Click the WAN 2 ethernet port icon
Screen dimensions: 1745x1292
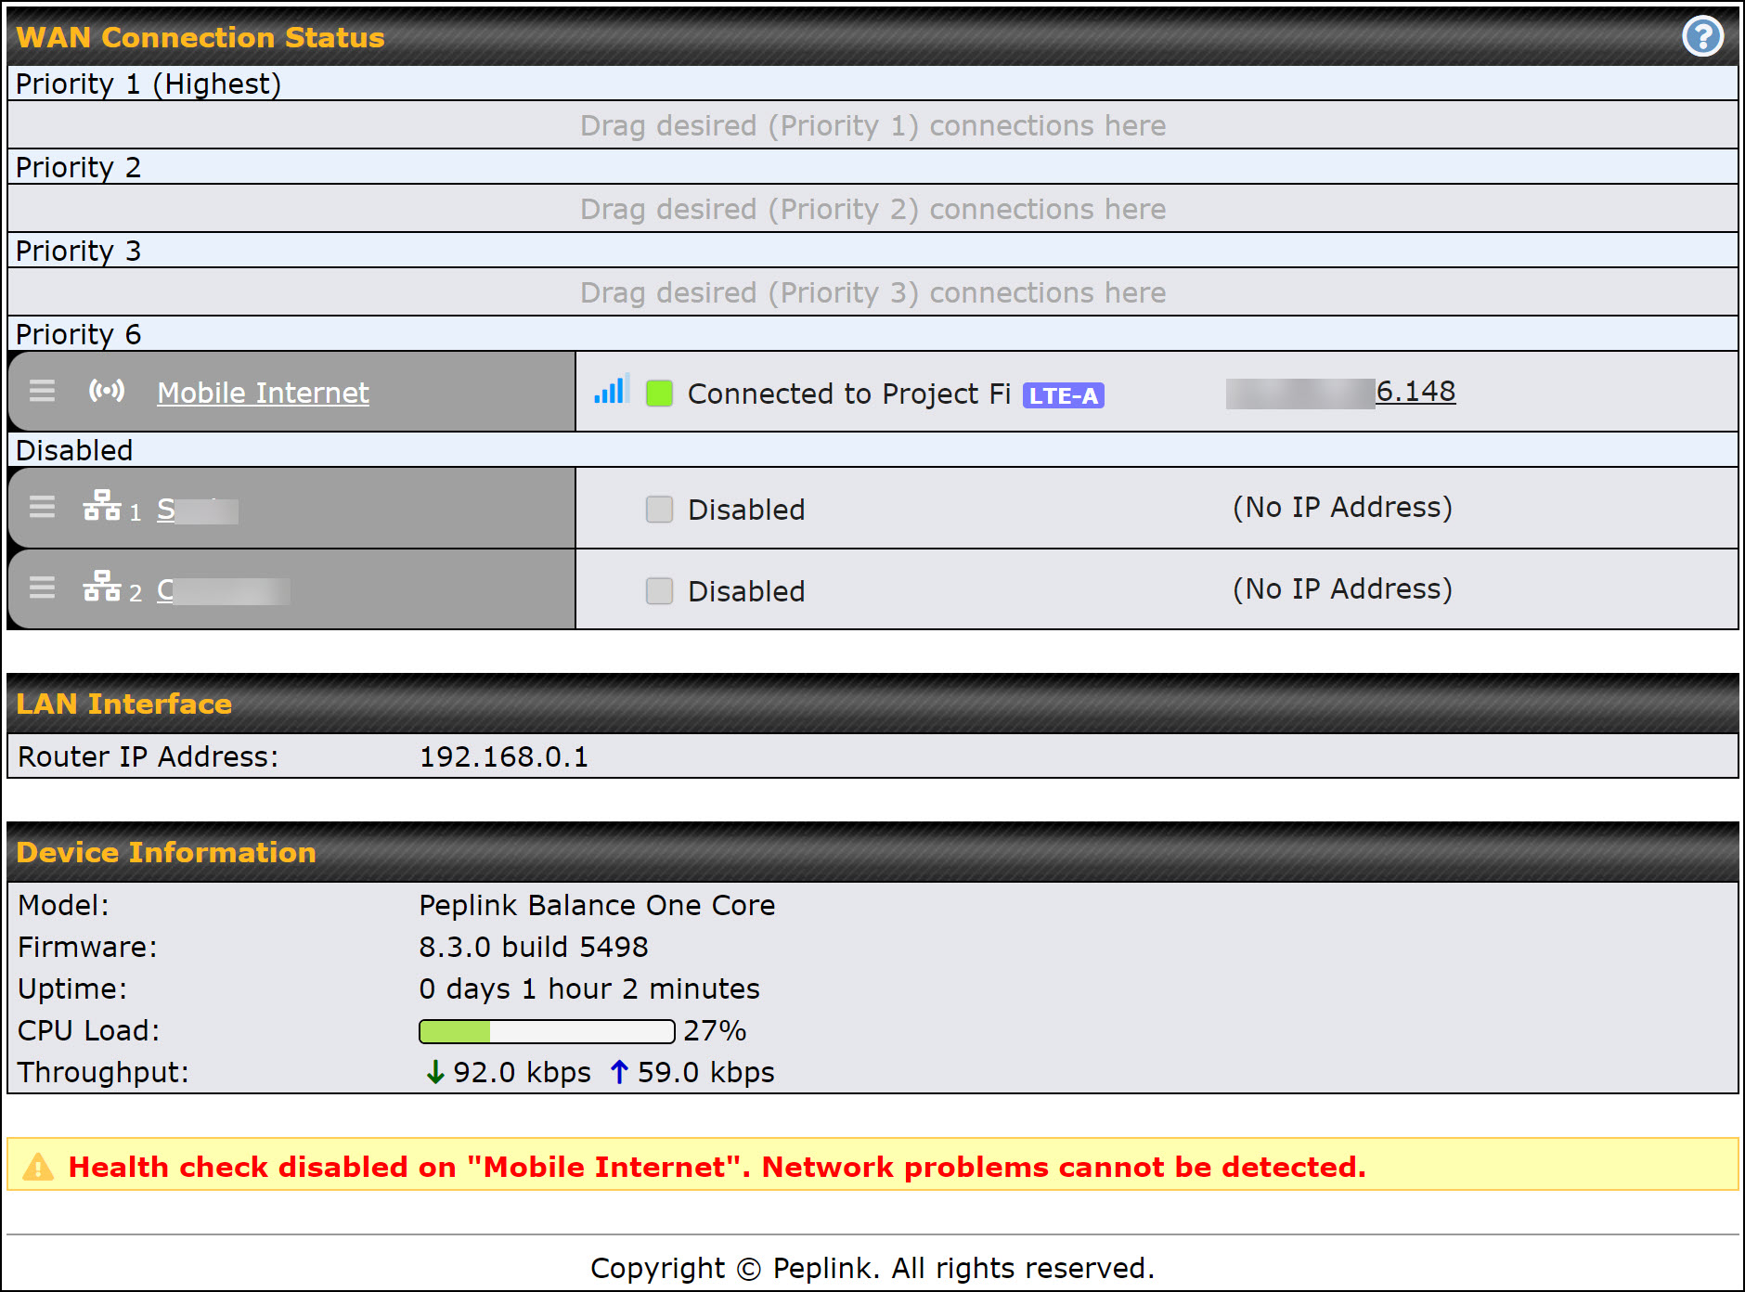click(x=102, y=588)
